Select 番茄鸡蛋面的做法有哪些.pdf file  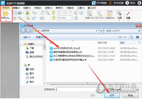click(x=66, y=52)
